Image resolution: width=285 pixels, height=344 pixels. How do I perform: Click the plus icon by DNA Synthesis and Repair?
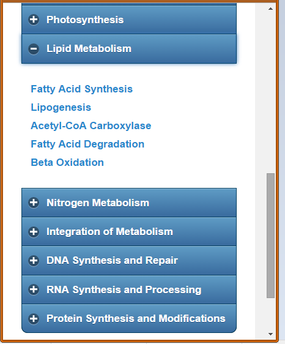34,261
